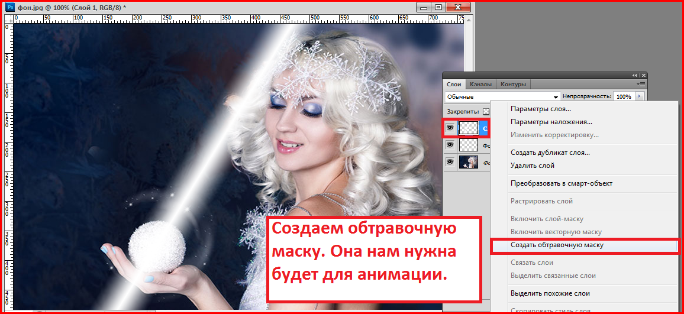Open the Layers panel options menu icon
The width and height of the screenshot is (684, 314).
pos(641,84)
